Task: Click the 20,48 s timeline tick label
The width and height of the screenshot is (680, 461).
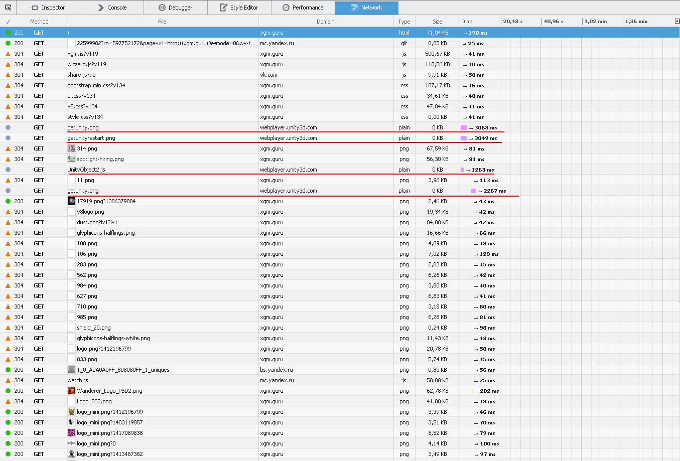Action: (x=513, y=22)
